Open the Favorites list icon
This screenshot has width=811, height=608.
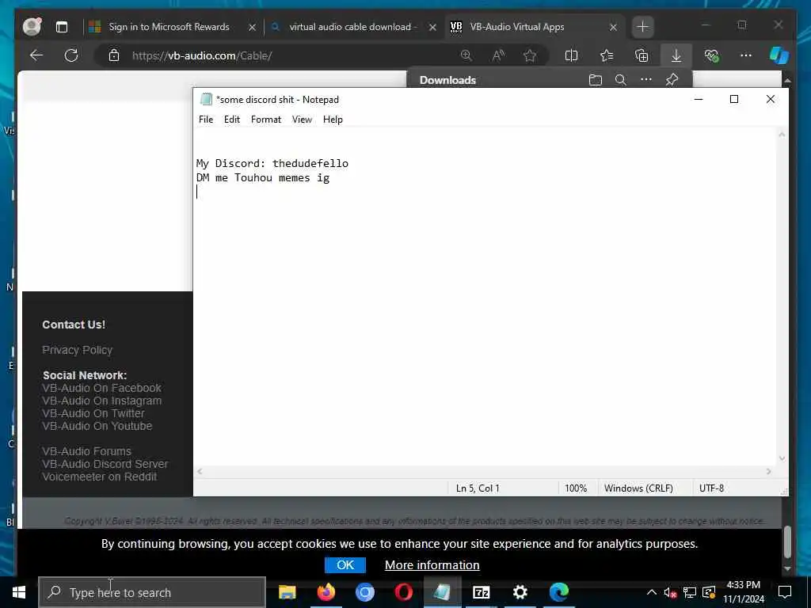coord(606,55)
